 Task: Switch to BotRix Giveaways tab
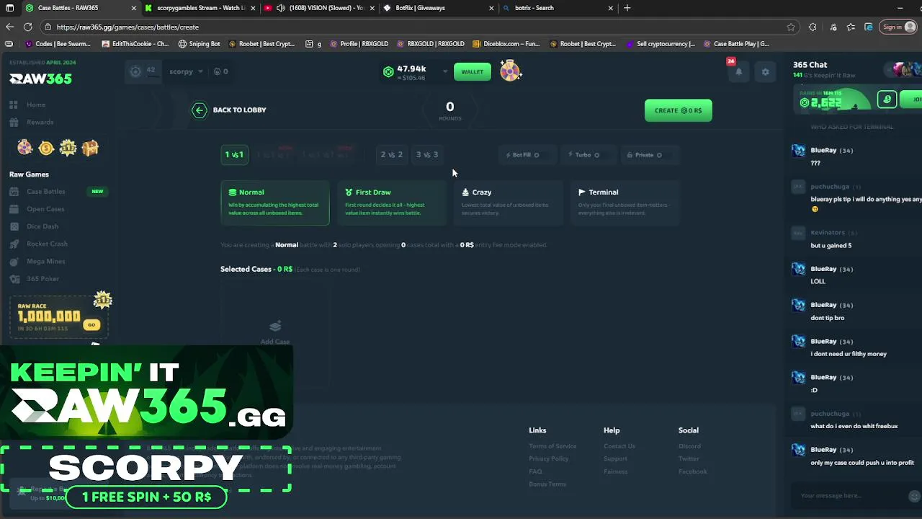pyautogui.click(x=438, y=8)
